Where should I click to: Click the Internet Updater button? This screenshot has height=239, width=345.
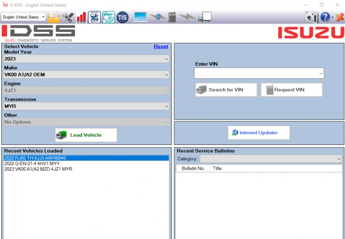tap(259, 133)
